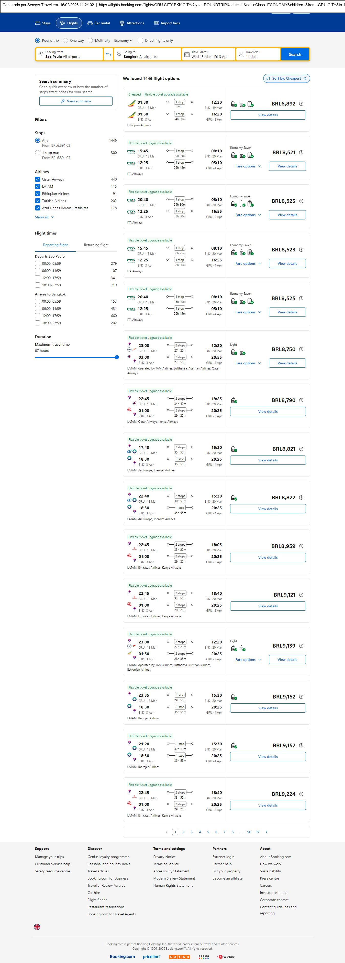Image resolution: width=345 pixels, height=963 pixels.
Task: Click the Maximum travel time slider handle
Action: coord(117,357)
